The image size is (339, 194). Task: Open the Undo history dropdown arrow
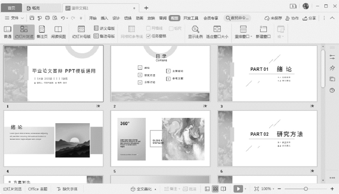pyautogui.click(x=67, y=18)
